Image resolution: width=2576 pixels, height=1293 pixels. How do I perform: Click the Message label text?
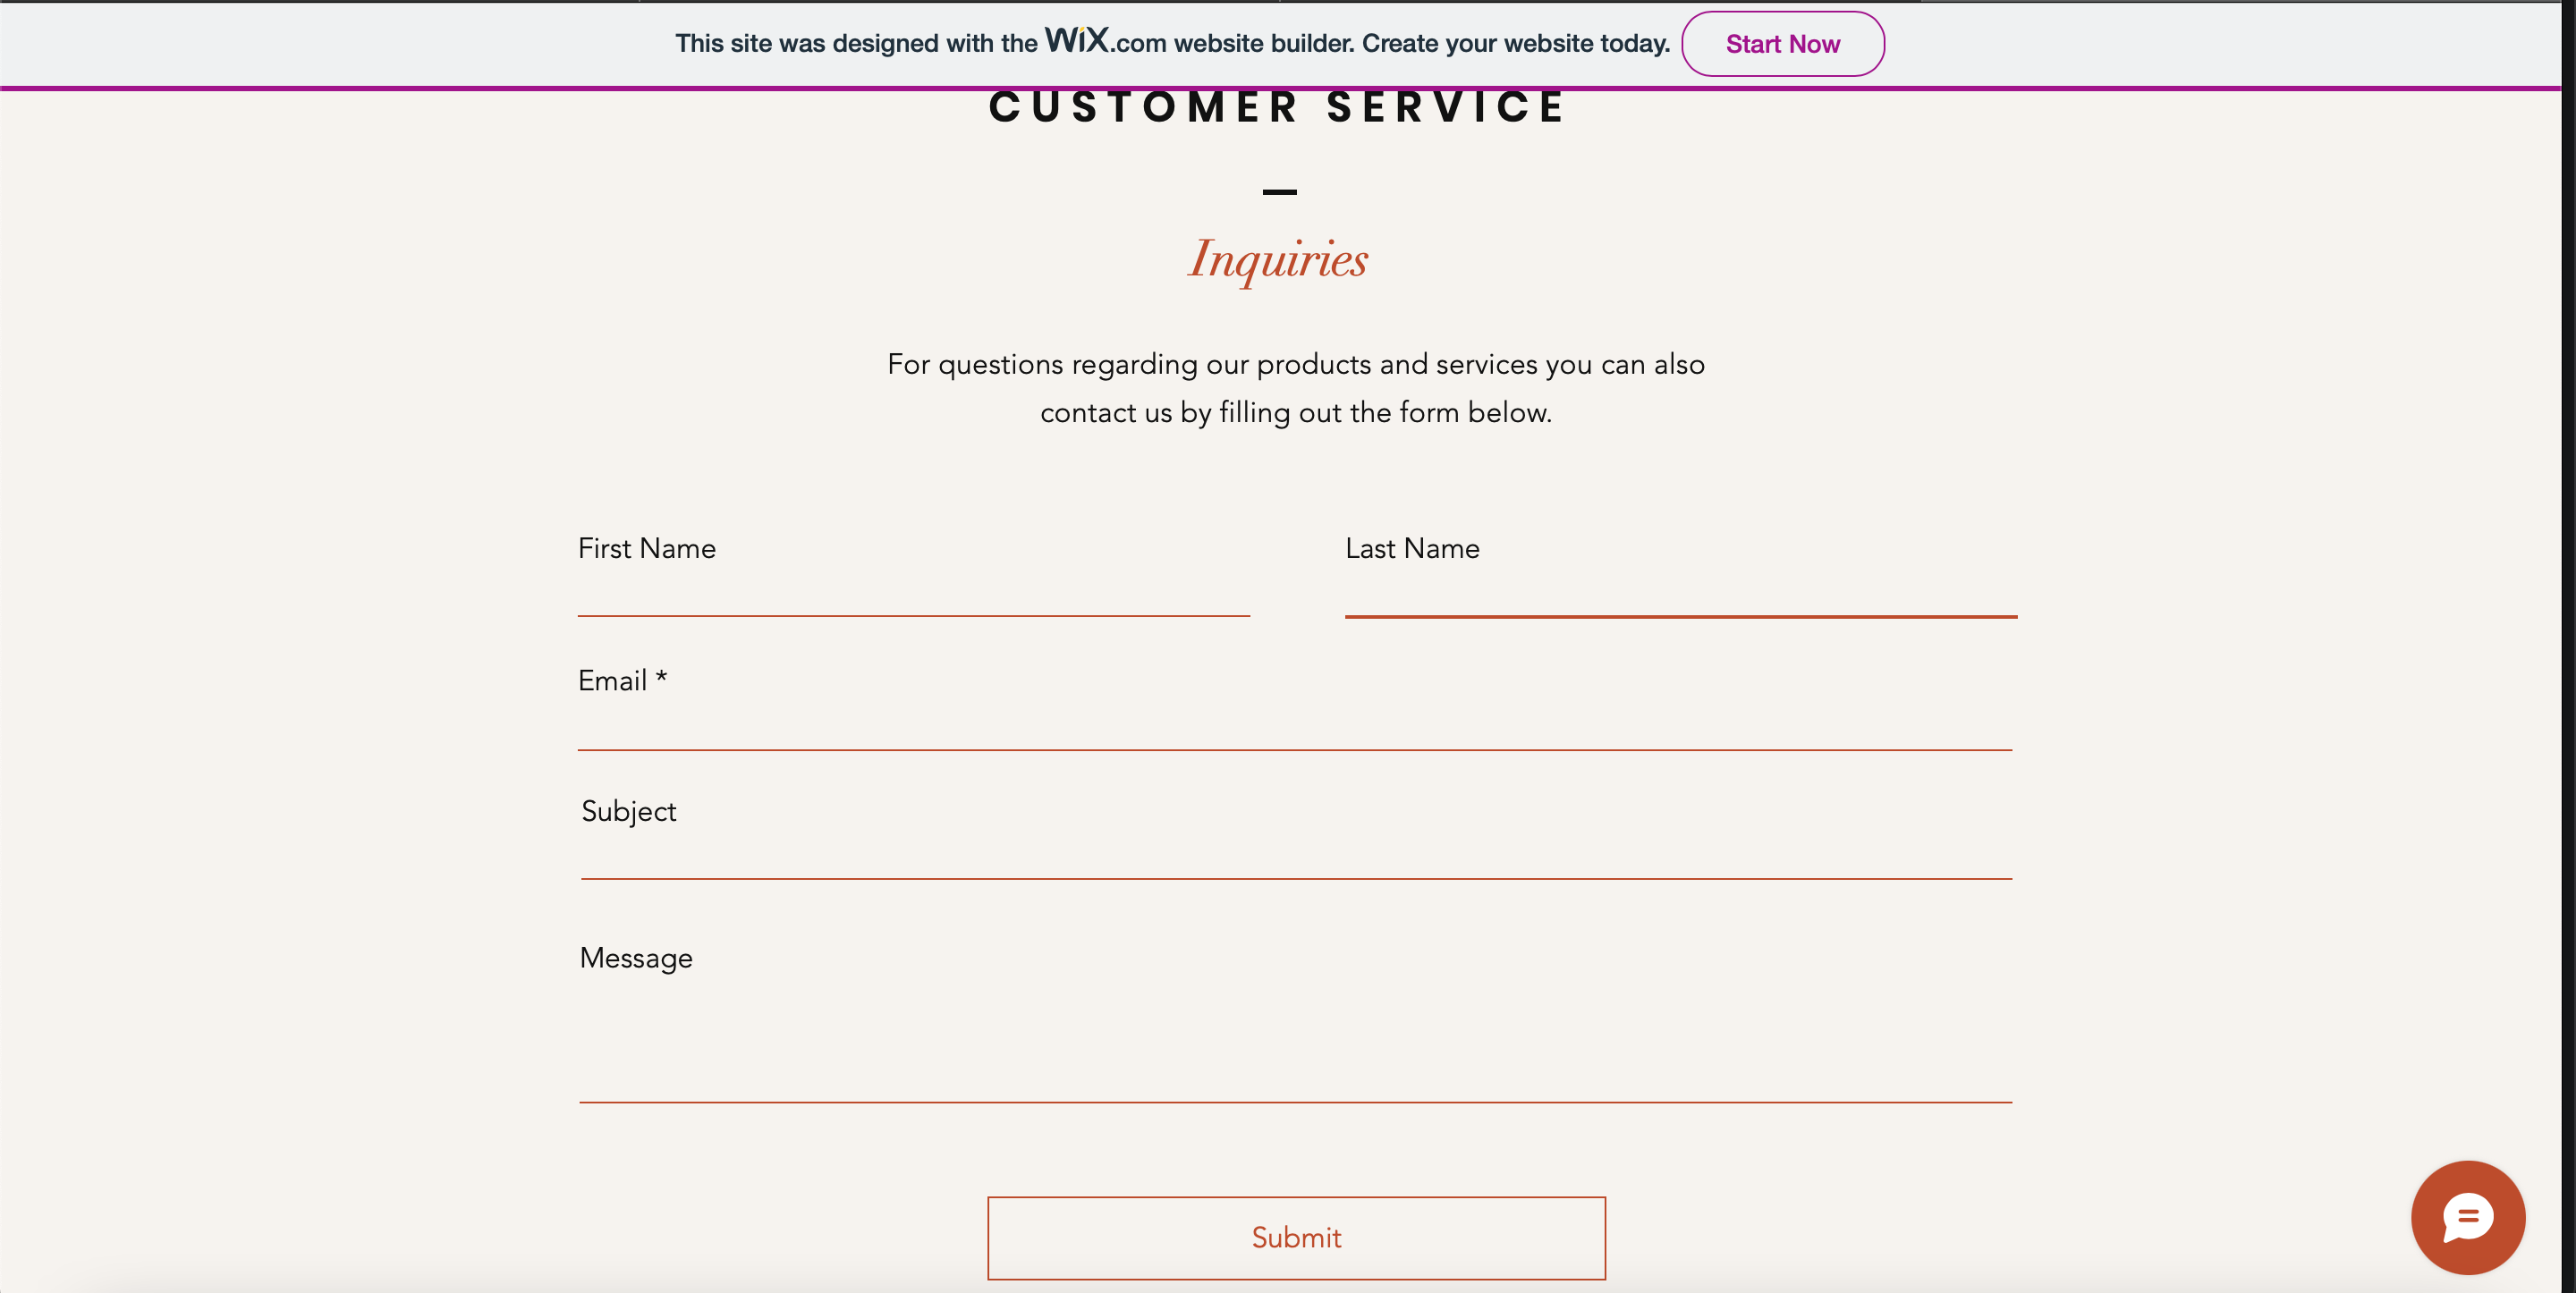(x=636, y=958)
